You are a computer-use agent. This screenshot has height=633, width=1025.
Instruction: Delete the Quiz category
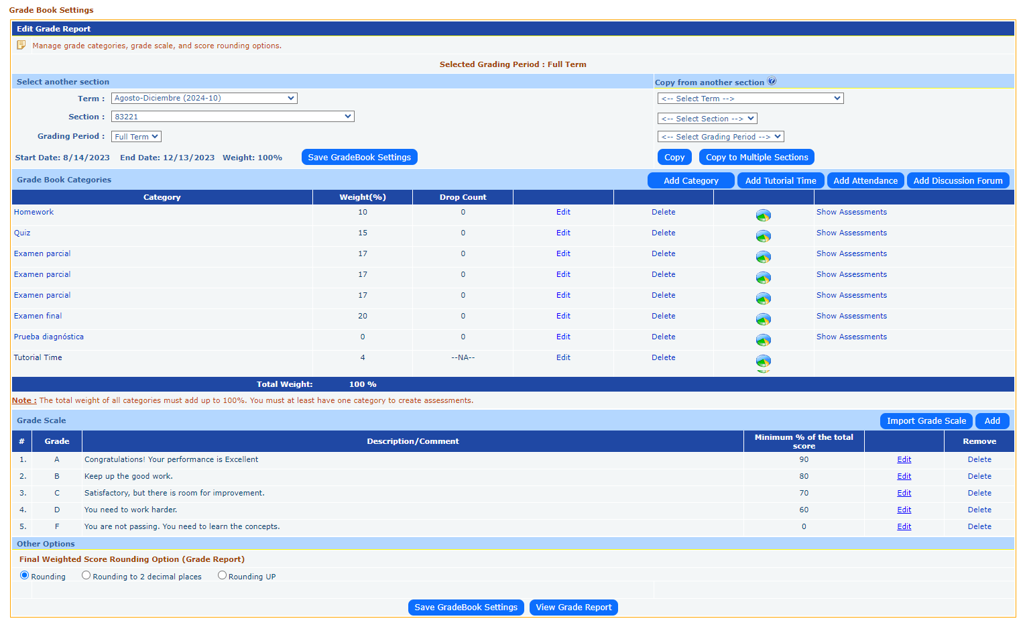663,233
